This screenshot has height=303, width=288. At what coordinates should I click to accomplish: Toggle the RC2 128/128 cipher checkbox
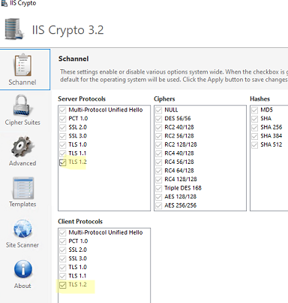[159, 145]
